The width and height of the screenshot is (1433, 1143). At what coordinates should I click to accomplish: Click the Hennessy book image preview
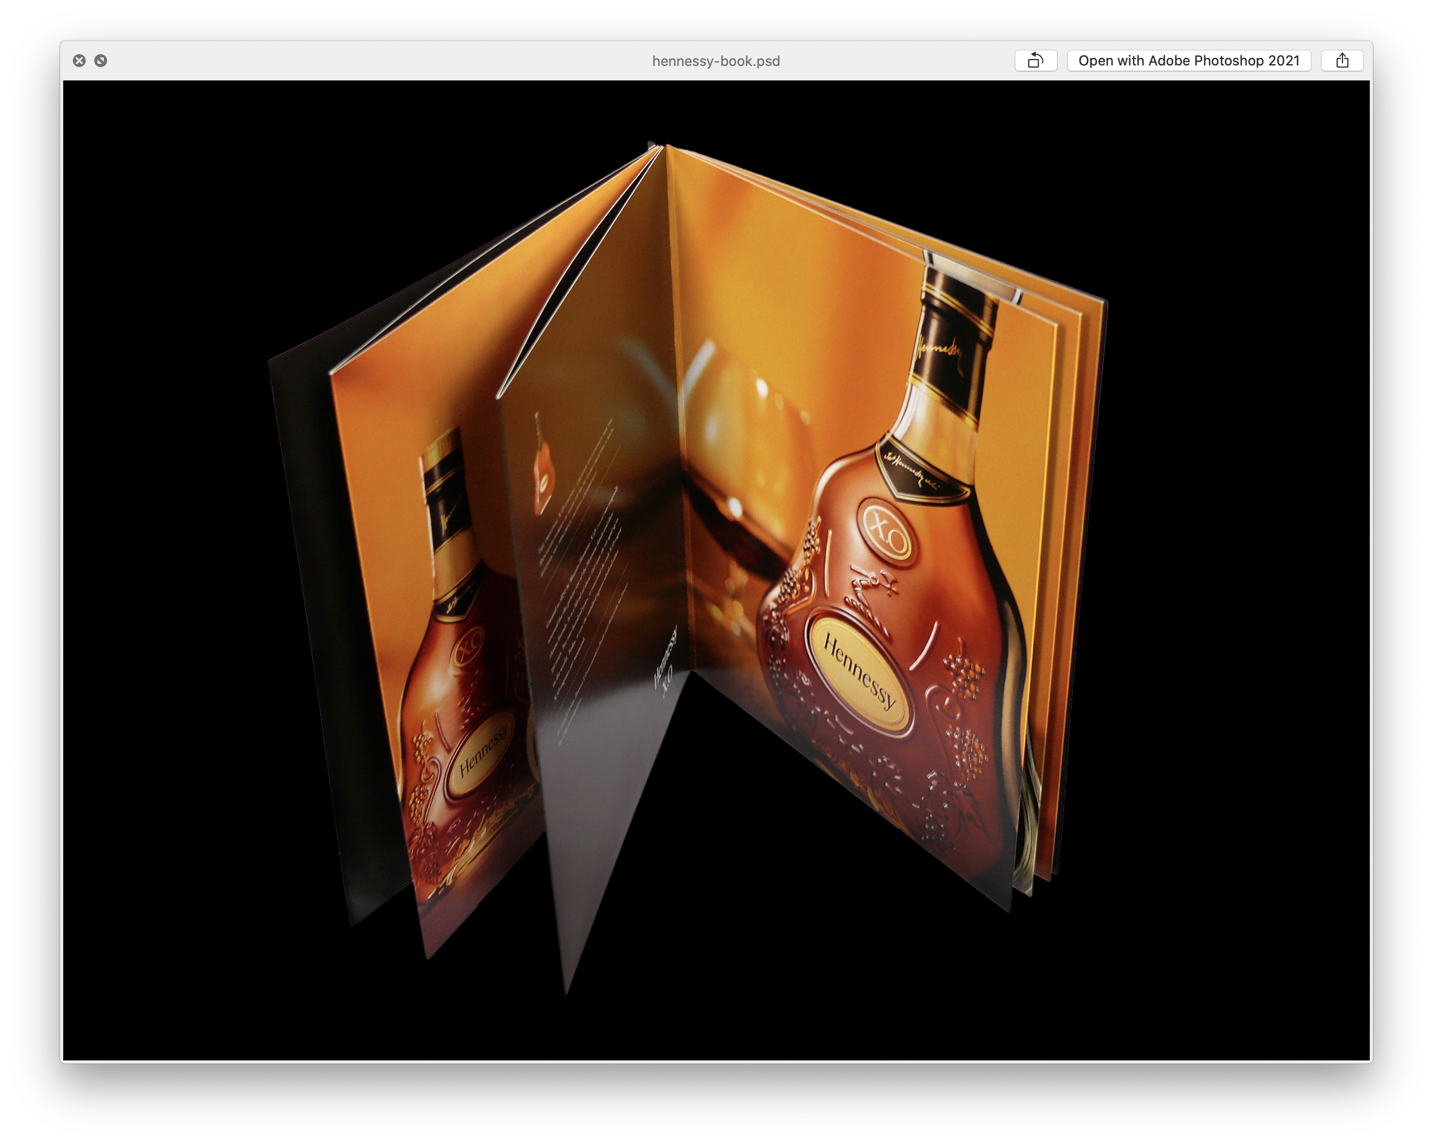[716, 571]
